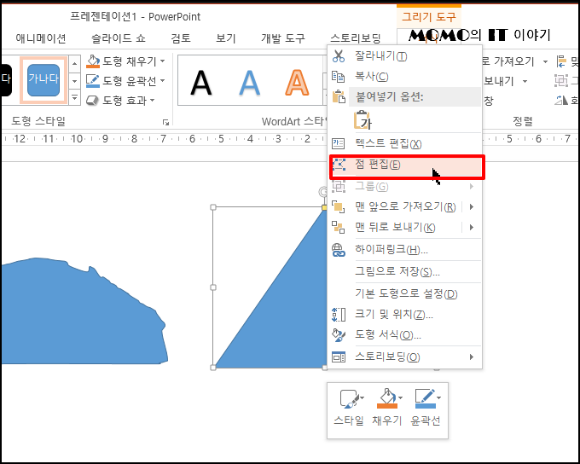Click the Size and Position icon
The width and height of the screenshot is (580, 464).
(x=339, y=315)
